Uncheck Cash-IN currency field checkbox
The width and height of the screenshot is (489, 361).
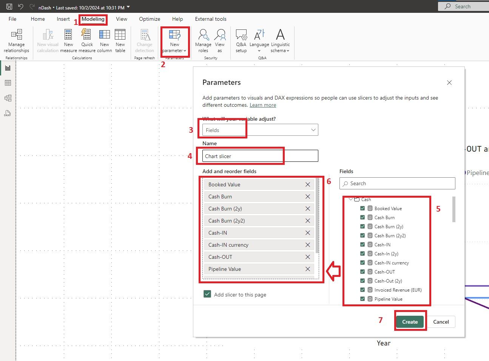click(x=363, y=263)
